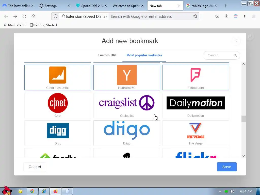The height and width of the screenshot is (195, 260).
Task: Open the Downloads panel icon
Action: pos(226,16)
